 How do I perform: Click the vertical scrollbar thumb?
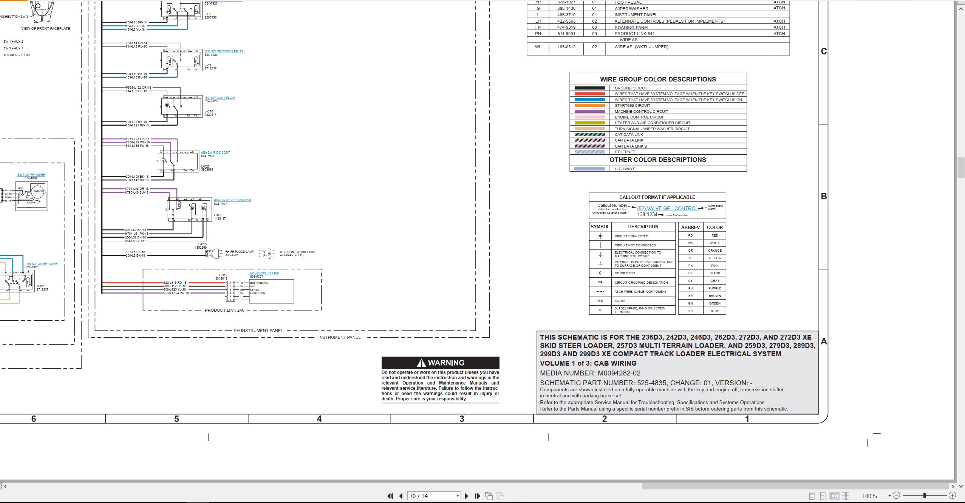point(962,167)
